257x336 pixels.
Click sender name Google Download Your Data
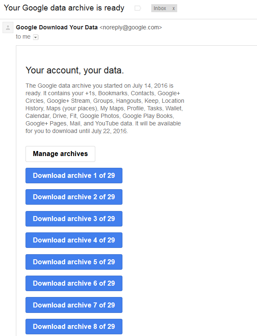[x=57, y=28]
